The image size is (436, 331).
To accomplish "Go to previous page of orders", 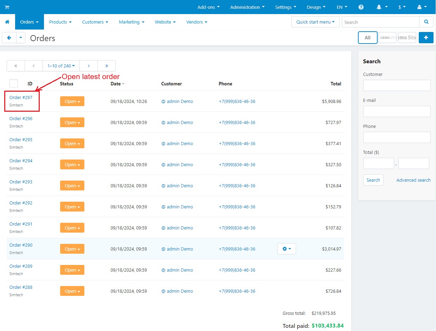I will point(34,66).
